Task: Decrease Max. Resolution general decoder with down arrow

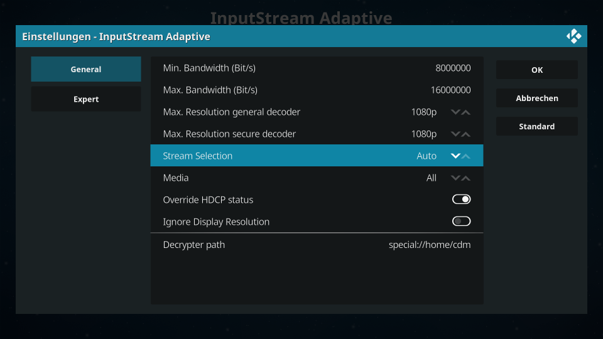Action: tap(455, 112)
